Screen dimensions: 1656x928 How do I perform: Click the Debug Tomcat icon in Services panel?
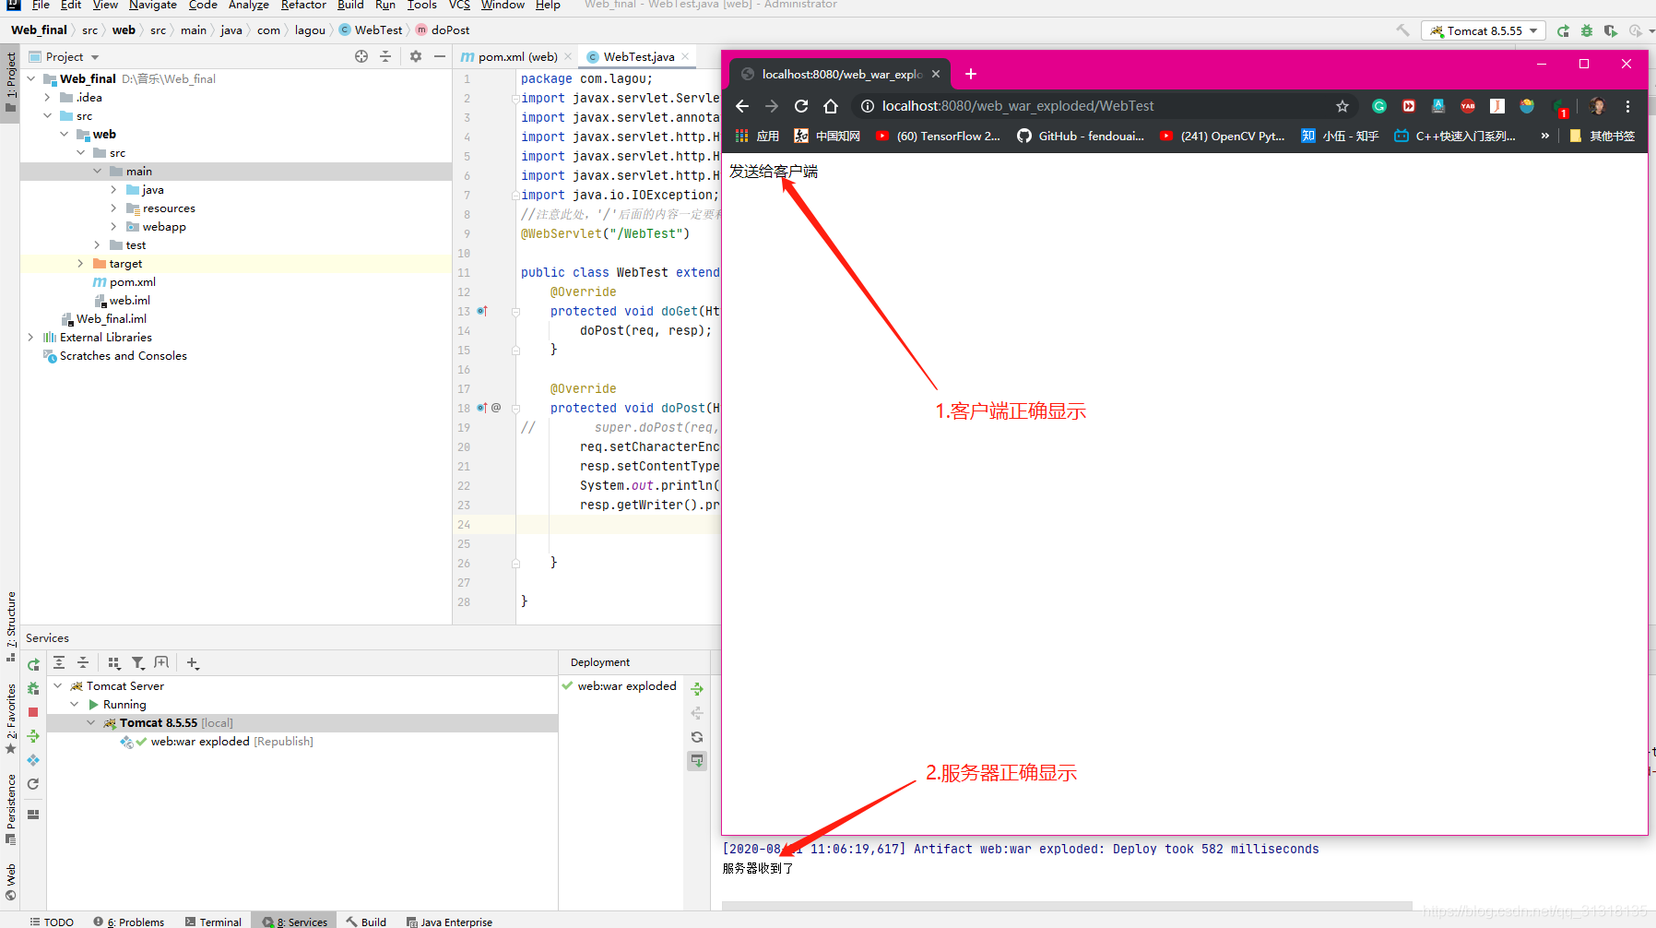point(34,688)
